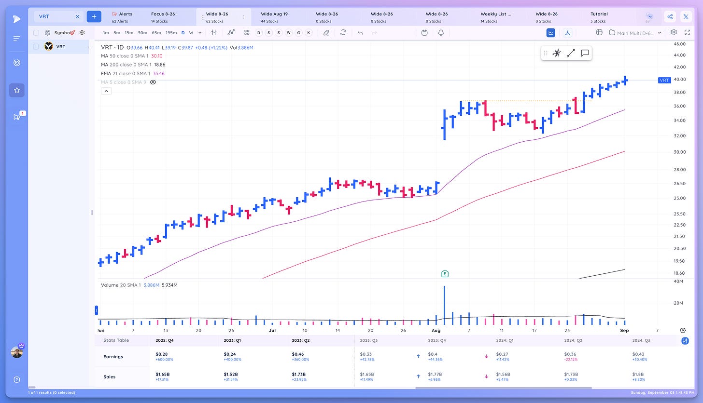The width and height of the screenshot is (703, 403).
Task: Open the calendar icon in toolbar
Action: 424,33
